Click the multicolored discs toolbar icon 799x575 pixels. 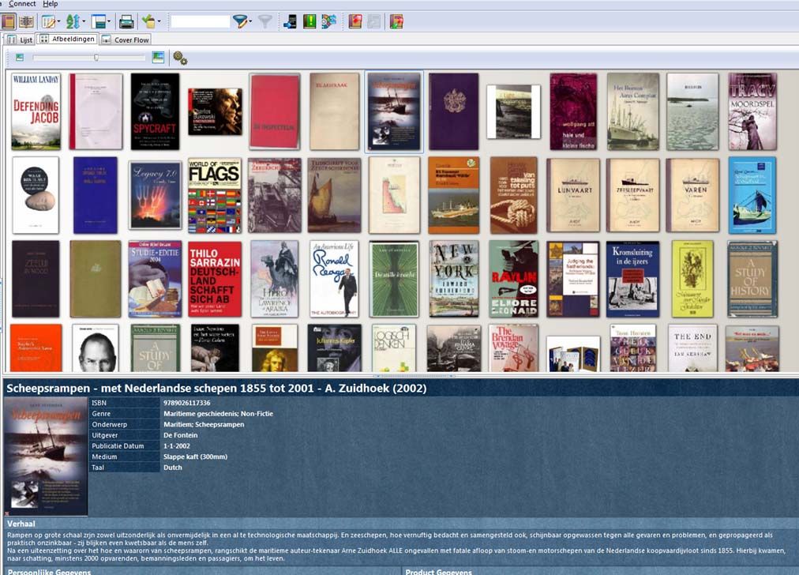tap(328, 21)
